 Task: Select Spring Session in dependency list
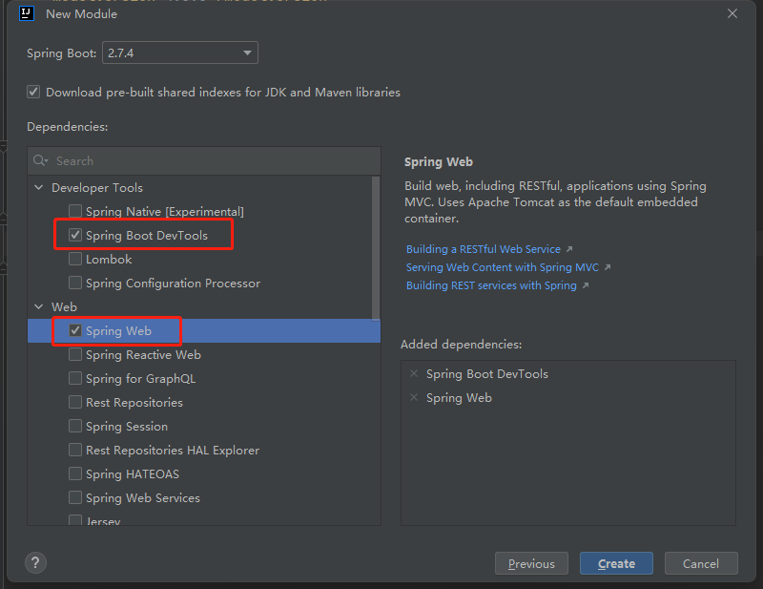tap(126, 427)
